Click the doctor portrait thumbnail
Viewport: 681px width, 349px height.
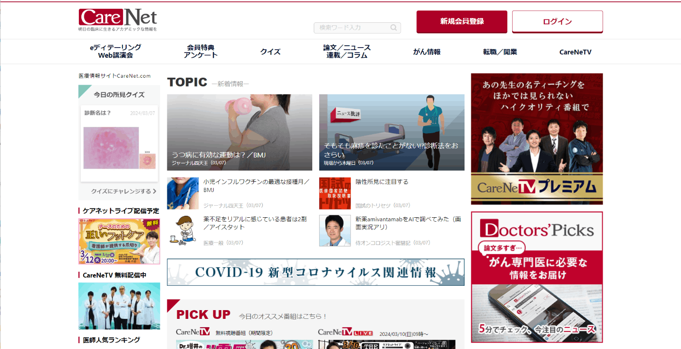pyautogui.click(x=335, y=231)
